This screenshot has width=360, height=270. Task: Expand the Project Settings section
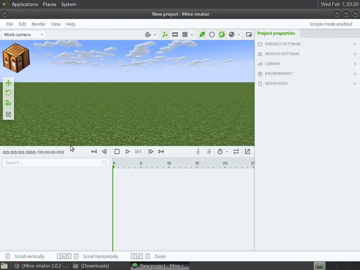[x=307, y=44]
